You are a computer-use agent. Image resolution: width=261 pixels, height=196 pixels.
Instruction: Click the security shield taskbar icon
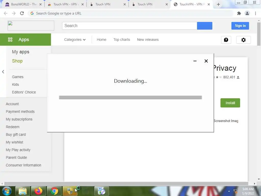[x=70, y=191]
